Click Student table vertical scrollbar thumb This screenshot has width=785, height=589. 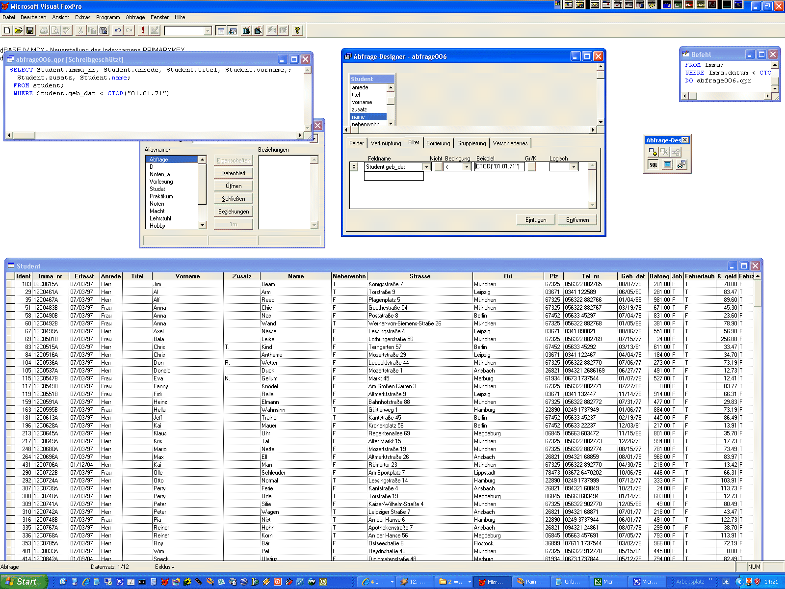point(758,294)
